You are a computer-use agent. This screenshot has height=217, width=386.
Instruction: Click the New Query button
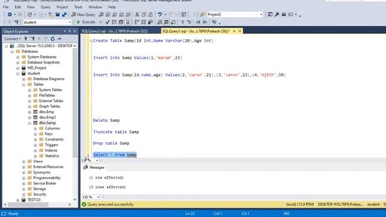click(83, 14)
